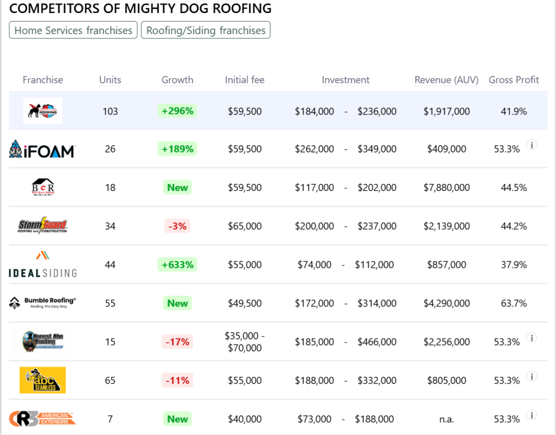
Task: Click info icon beside CR3 American Exteriors profit
Action: [x=532, y=415]
